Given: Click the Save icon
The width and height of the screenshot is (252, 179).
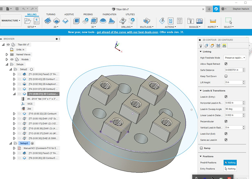Looking at the screenshot, I should point(17,9).
